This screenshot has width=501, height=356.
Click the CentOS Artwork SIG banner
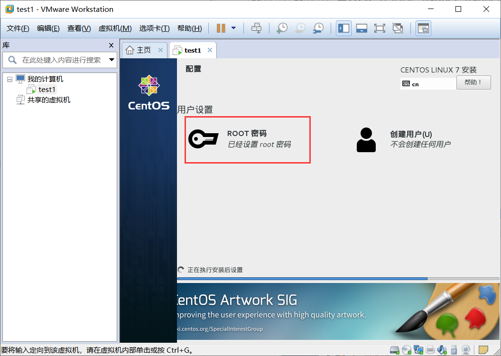338,311
